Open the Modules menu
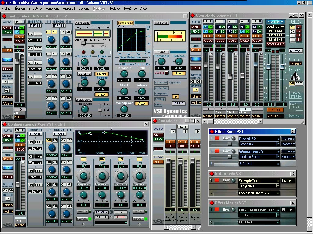 click(114, 9)
